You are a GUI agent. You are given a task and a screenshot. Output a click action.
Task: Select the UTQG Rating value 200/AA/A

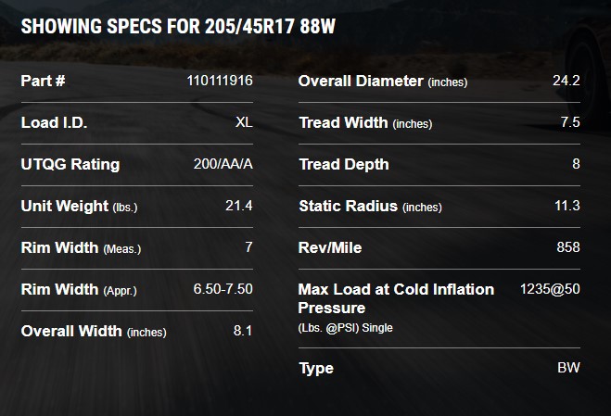pos(223,164)
